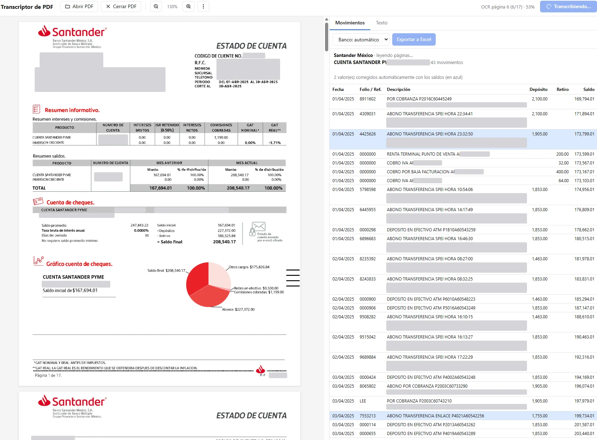Click the Santander logo on page one

pyautogui.click(x=72, y=32)
